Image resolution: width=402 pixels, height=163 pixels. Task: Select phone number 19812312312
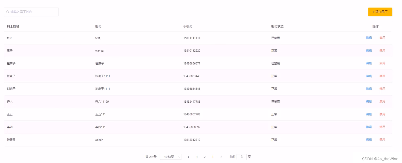[x=192, y=140]
